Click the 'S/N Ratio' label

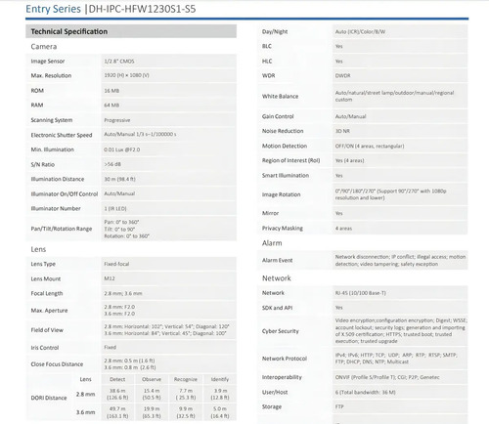43,164
